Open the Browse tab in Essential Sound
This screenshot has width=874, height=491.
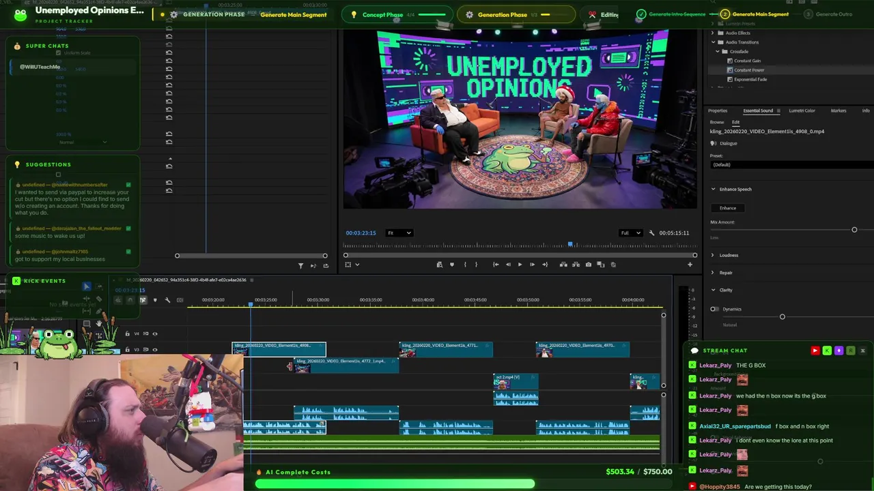[717, 122]
